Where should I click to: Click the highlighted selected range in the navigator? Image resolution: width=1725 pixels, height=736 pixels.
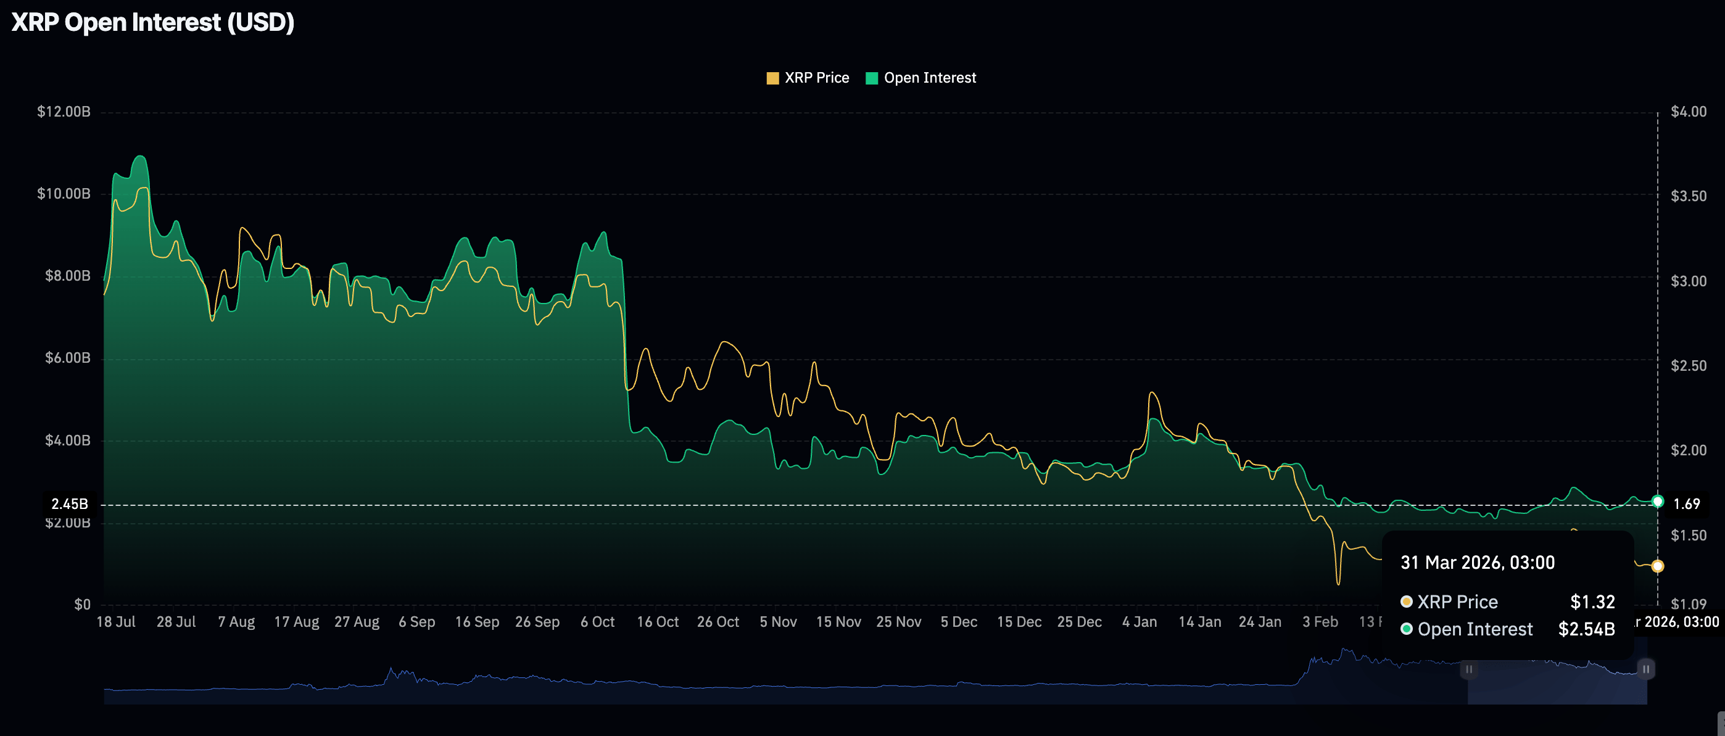tap(1557, 671)
